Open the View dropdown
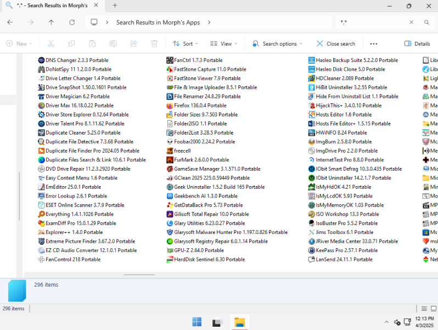The height and width of the screenshot is (330, 438). pos(224,43)
